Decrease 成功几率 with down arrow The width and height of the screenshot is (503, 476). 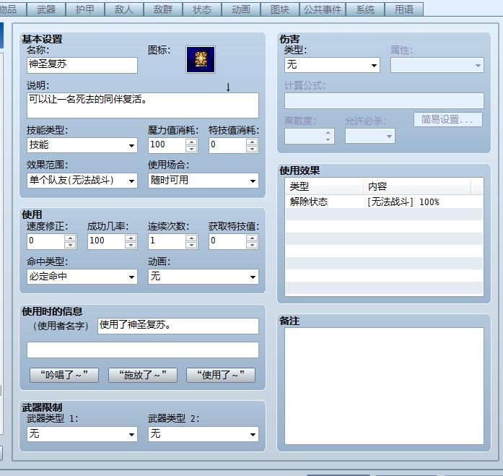pyautogui.click(x=131, y=245)
